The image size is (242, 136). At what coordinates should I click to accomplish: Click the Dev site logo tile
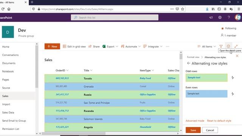click(8, 32)
